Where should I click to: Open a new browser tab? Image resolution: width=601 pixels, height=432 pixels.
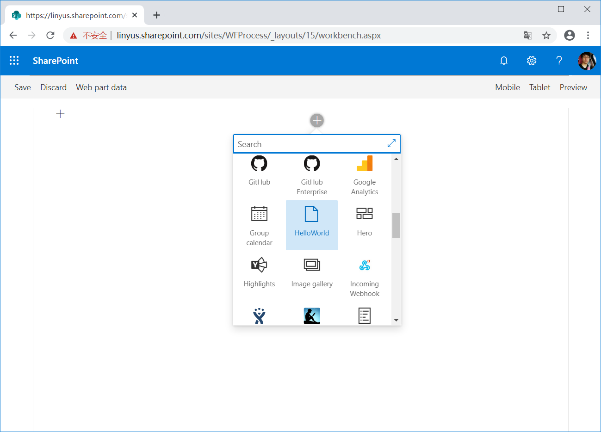(157, 15)
